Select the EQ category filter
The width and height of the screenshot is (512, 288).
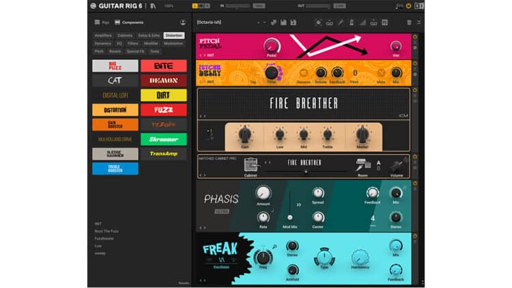pos(119,43)
